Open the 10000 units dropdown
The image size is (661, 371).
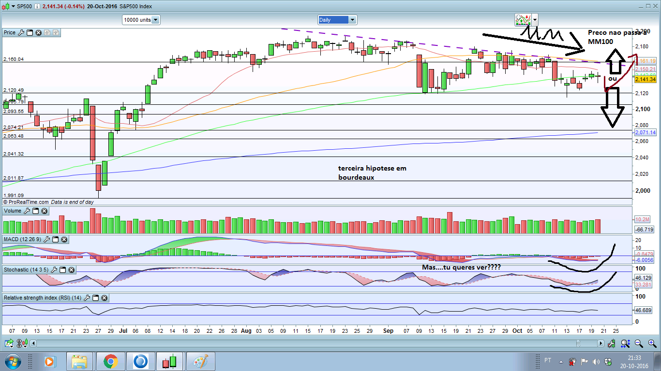[x=141, y=20]
